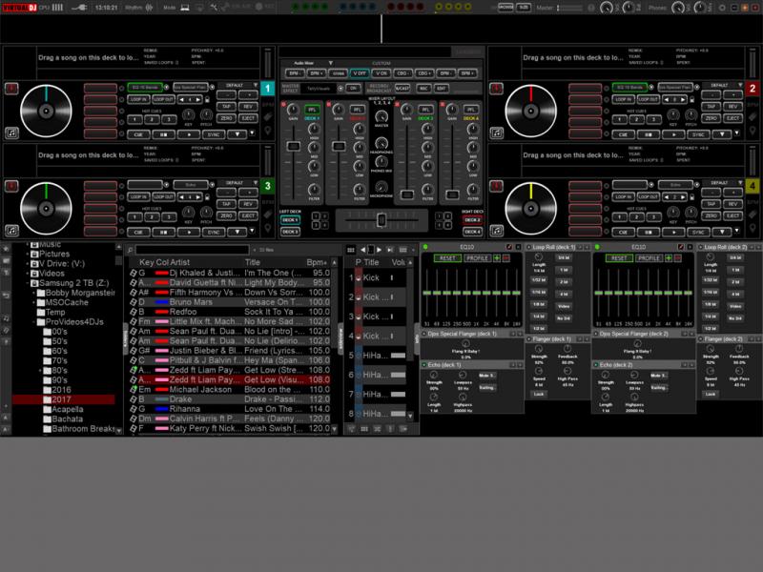Screen dimensions: 763x572
Task: Toggle the V OFF video button
Action: (x=360, y=73)
